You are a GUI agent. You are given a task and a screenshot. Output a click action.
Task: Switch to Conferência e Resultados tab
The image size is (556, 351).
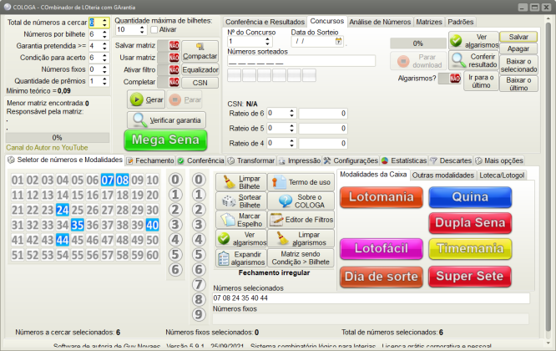point(265,22)
